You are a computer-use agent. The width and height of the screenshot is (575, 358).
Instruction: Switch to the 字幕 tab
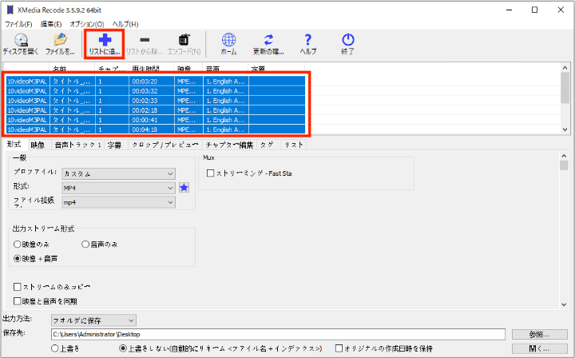pyautogui.click(x=115, y=145)
